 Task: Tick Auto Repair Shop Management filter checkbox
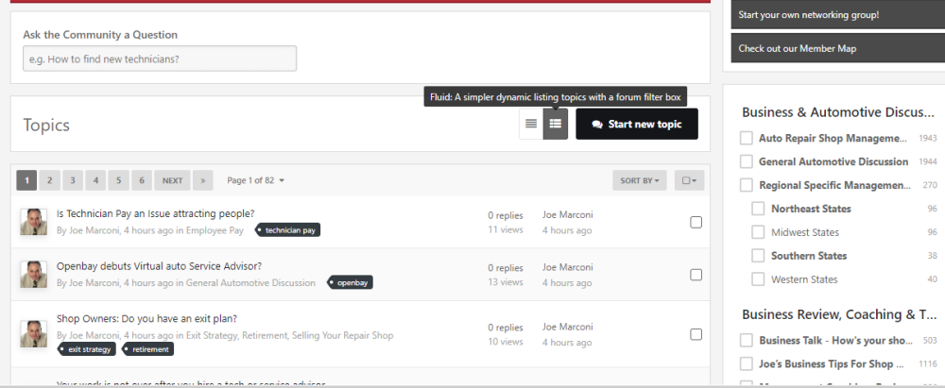coord(747,138)
